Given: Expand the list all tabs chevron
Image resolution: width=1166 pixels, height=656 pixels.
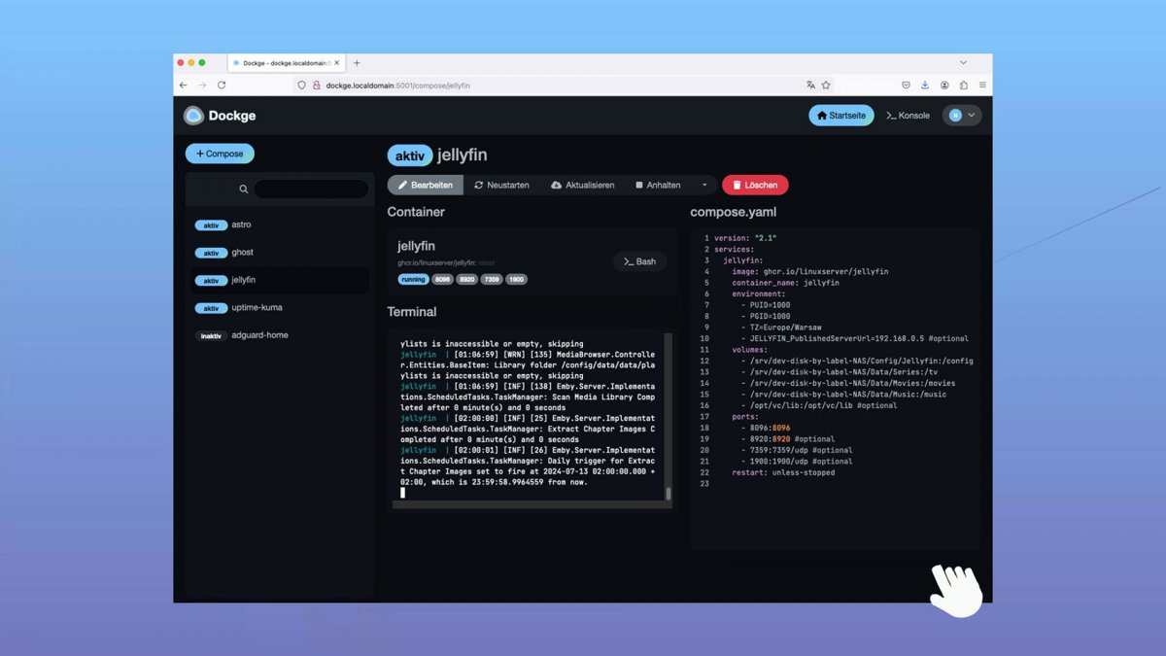Looking at the screenshot, I should pyautogui.click(x=964, y=63).
